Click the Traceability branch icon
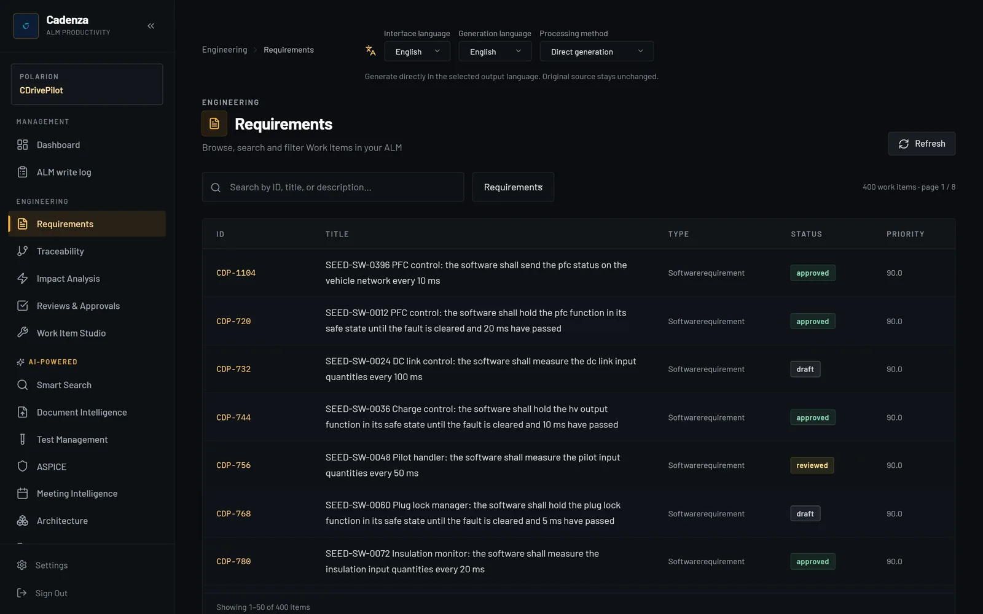This screenshot has width=983, height=614. pyautogui.click(x=23, y=251)
